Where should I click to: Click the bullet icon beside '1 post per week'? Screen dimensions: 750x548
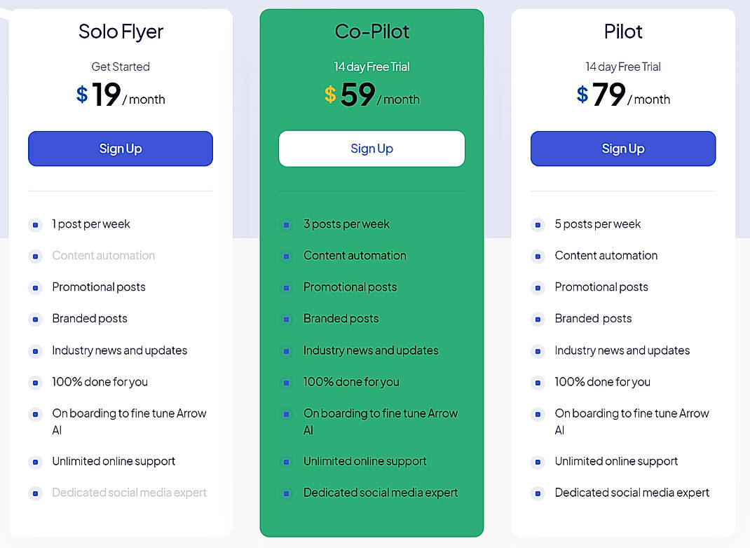tap(36, 224)
